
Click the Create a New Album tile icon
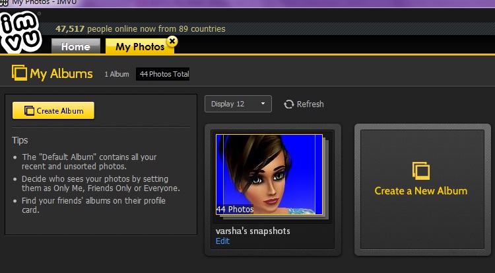coord(421,171)
